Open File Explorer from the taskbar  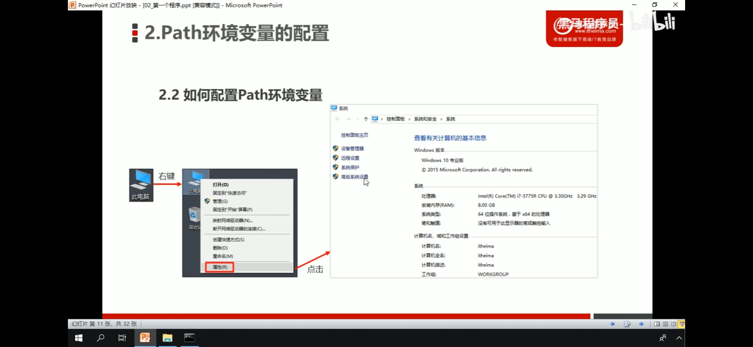(167, 338)
